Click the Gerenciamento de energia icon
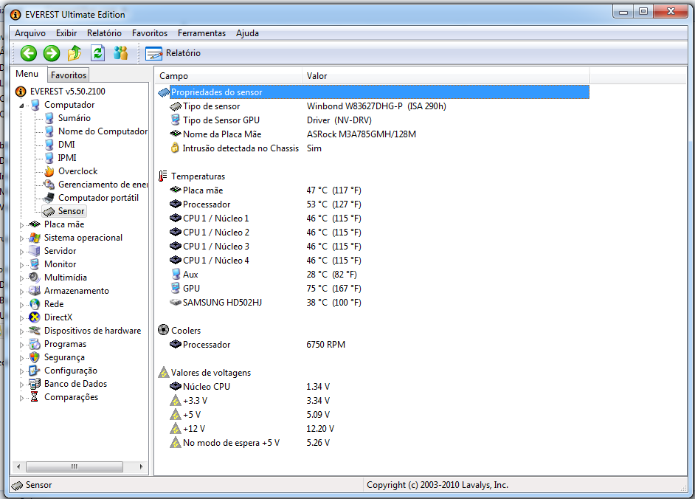Image resolution: width=695 pixels, height=499 pixels. click(x=49, y=185)
